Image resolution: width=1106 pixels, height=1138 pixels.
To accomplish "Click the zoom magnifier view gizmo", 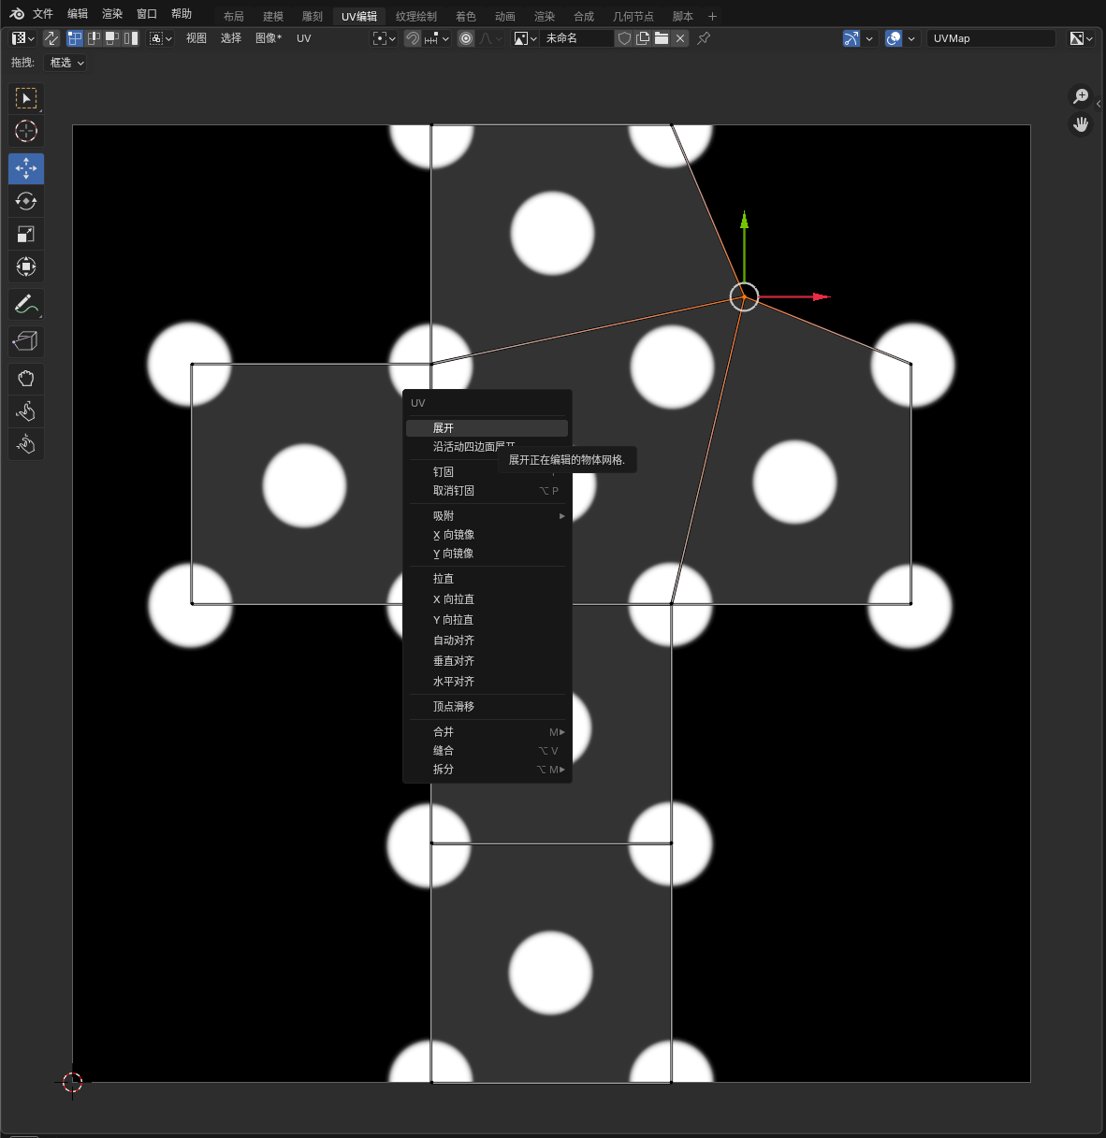I will [x=1081, y=96].
